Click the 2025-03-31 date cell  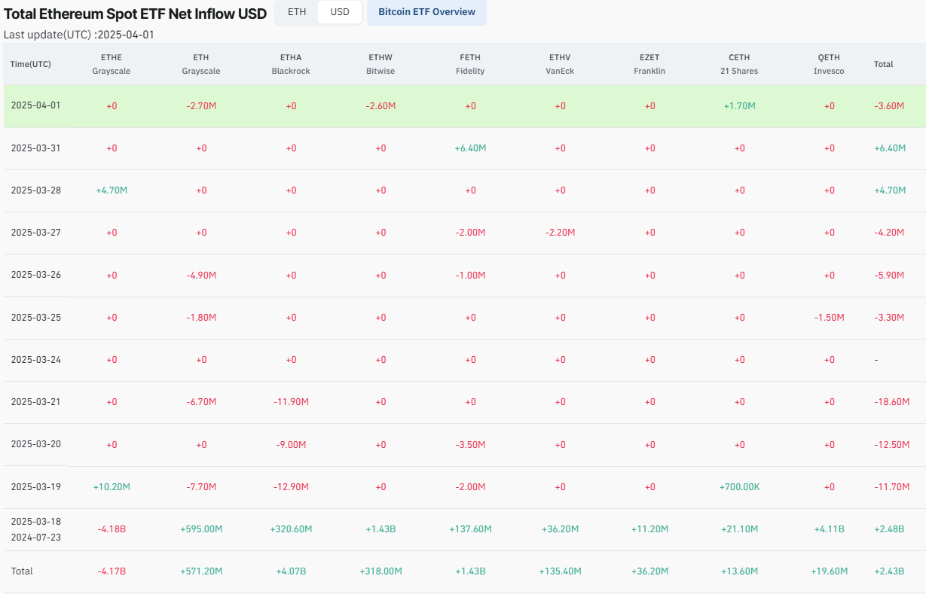pos(35,148)
